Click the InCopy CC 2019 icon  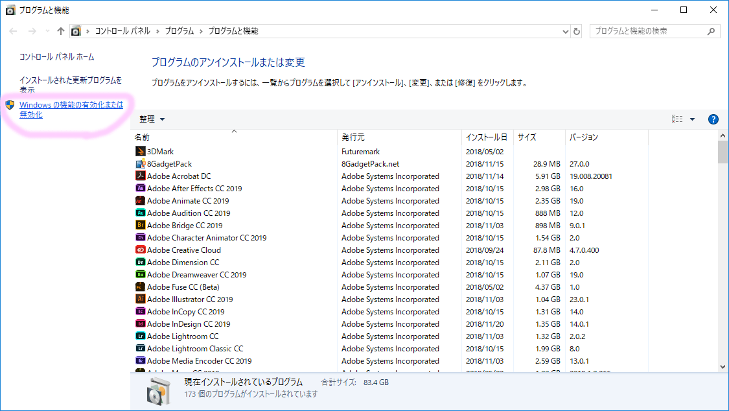click(140, 312)
